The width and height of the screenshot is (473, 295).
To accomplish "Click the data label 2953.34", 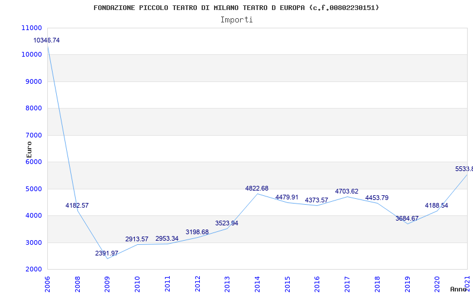I will [x=167, y=239].
